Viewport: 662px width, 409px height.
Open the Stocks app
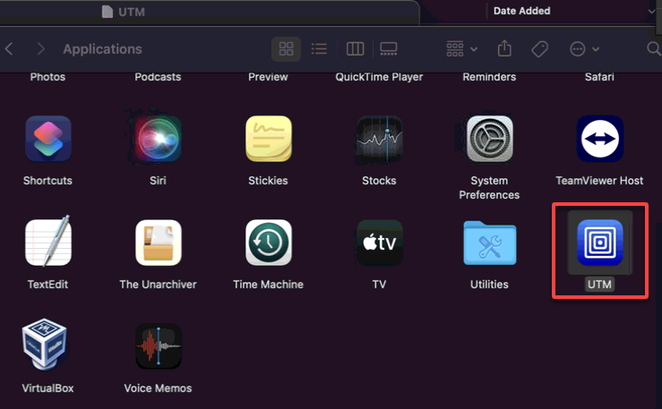click(x=379, y=140)
